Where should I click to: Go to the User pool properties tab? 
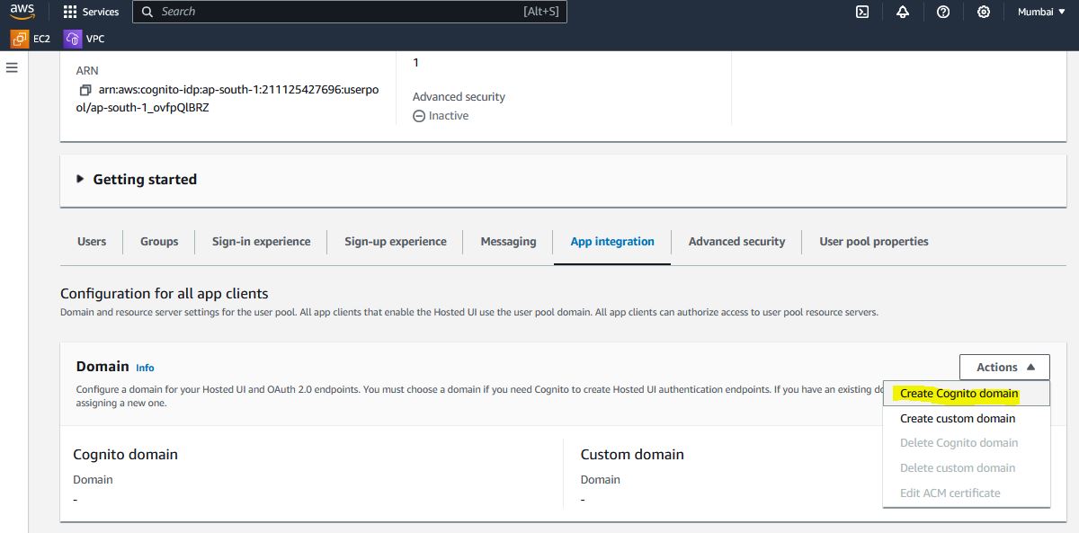tap(873, 242)
